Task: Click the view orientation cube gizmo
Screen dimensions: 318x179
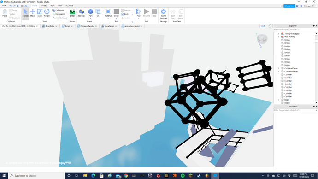Action: (262, 39)
